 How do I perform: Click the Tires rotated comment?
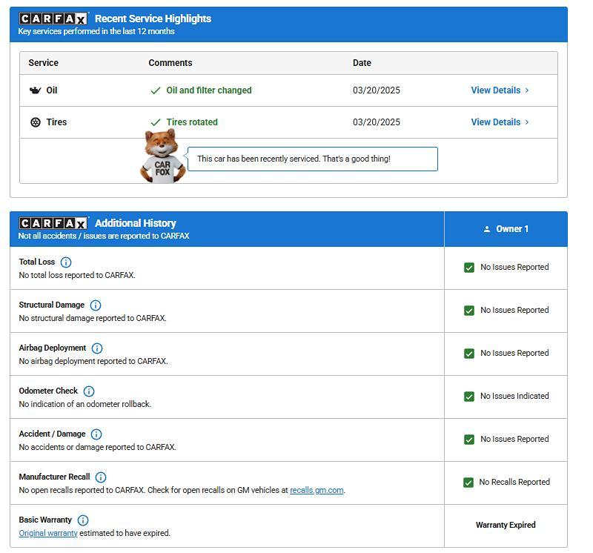click(x=192, y=122)
